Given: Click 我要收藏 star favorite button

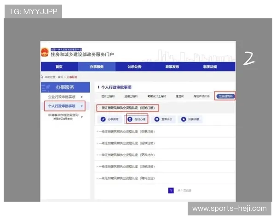Looking at the screenshot, I should pos(190,119).
